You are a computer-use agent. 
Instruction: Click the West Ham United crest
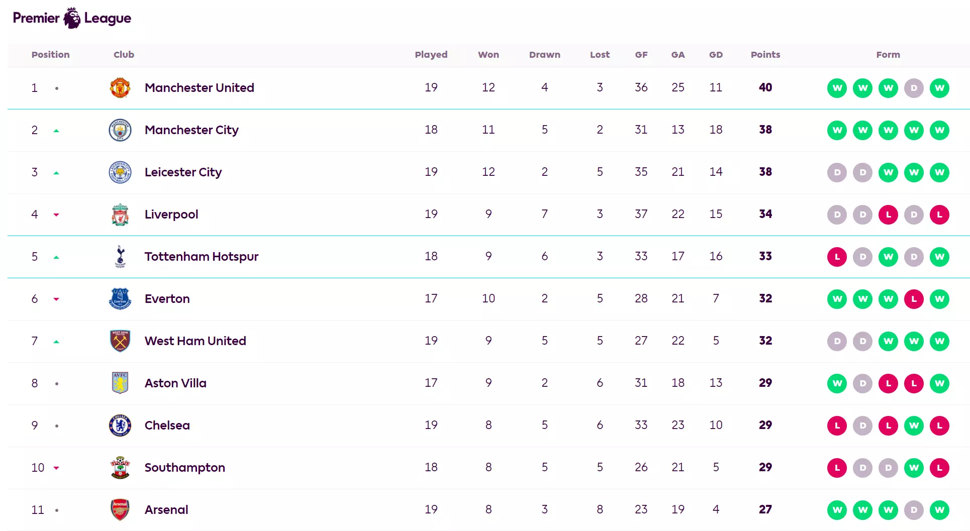pos(120,341)
